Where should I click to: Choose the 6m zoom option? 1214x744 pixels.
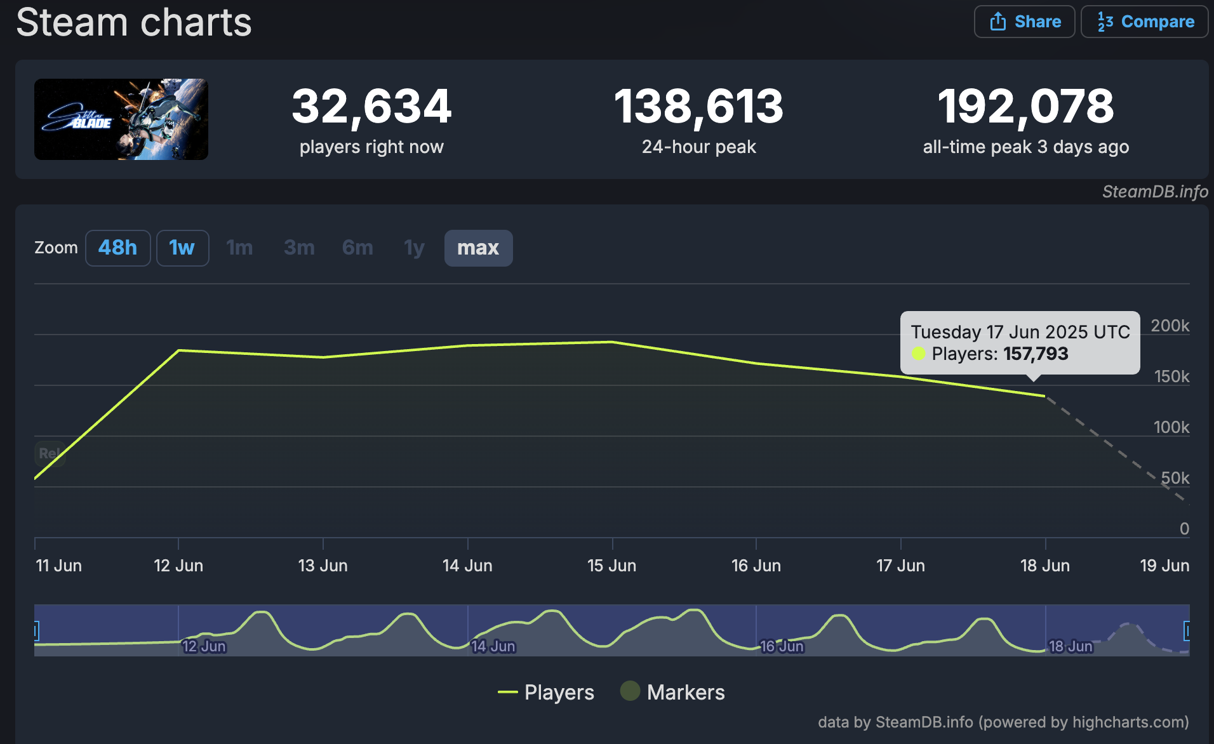click(357, 248)
